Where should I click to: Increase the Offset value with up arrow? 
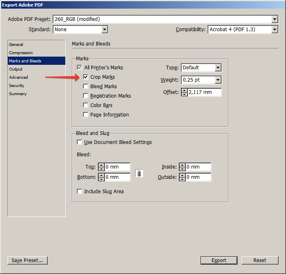pos(185,91)
